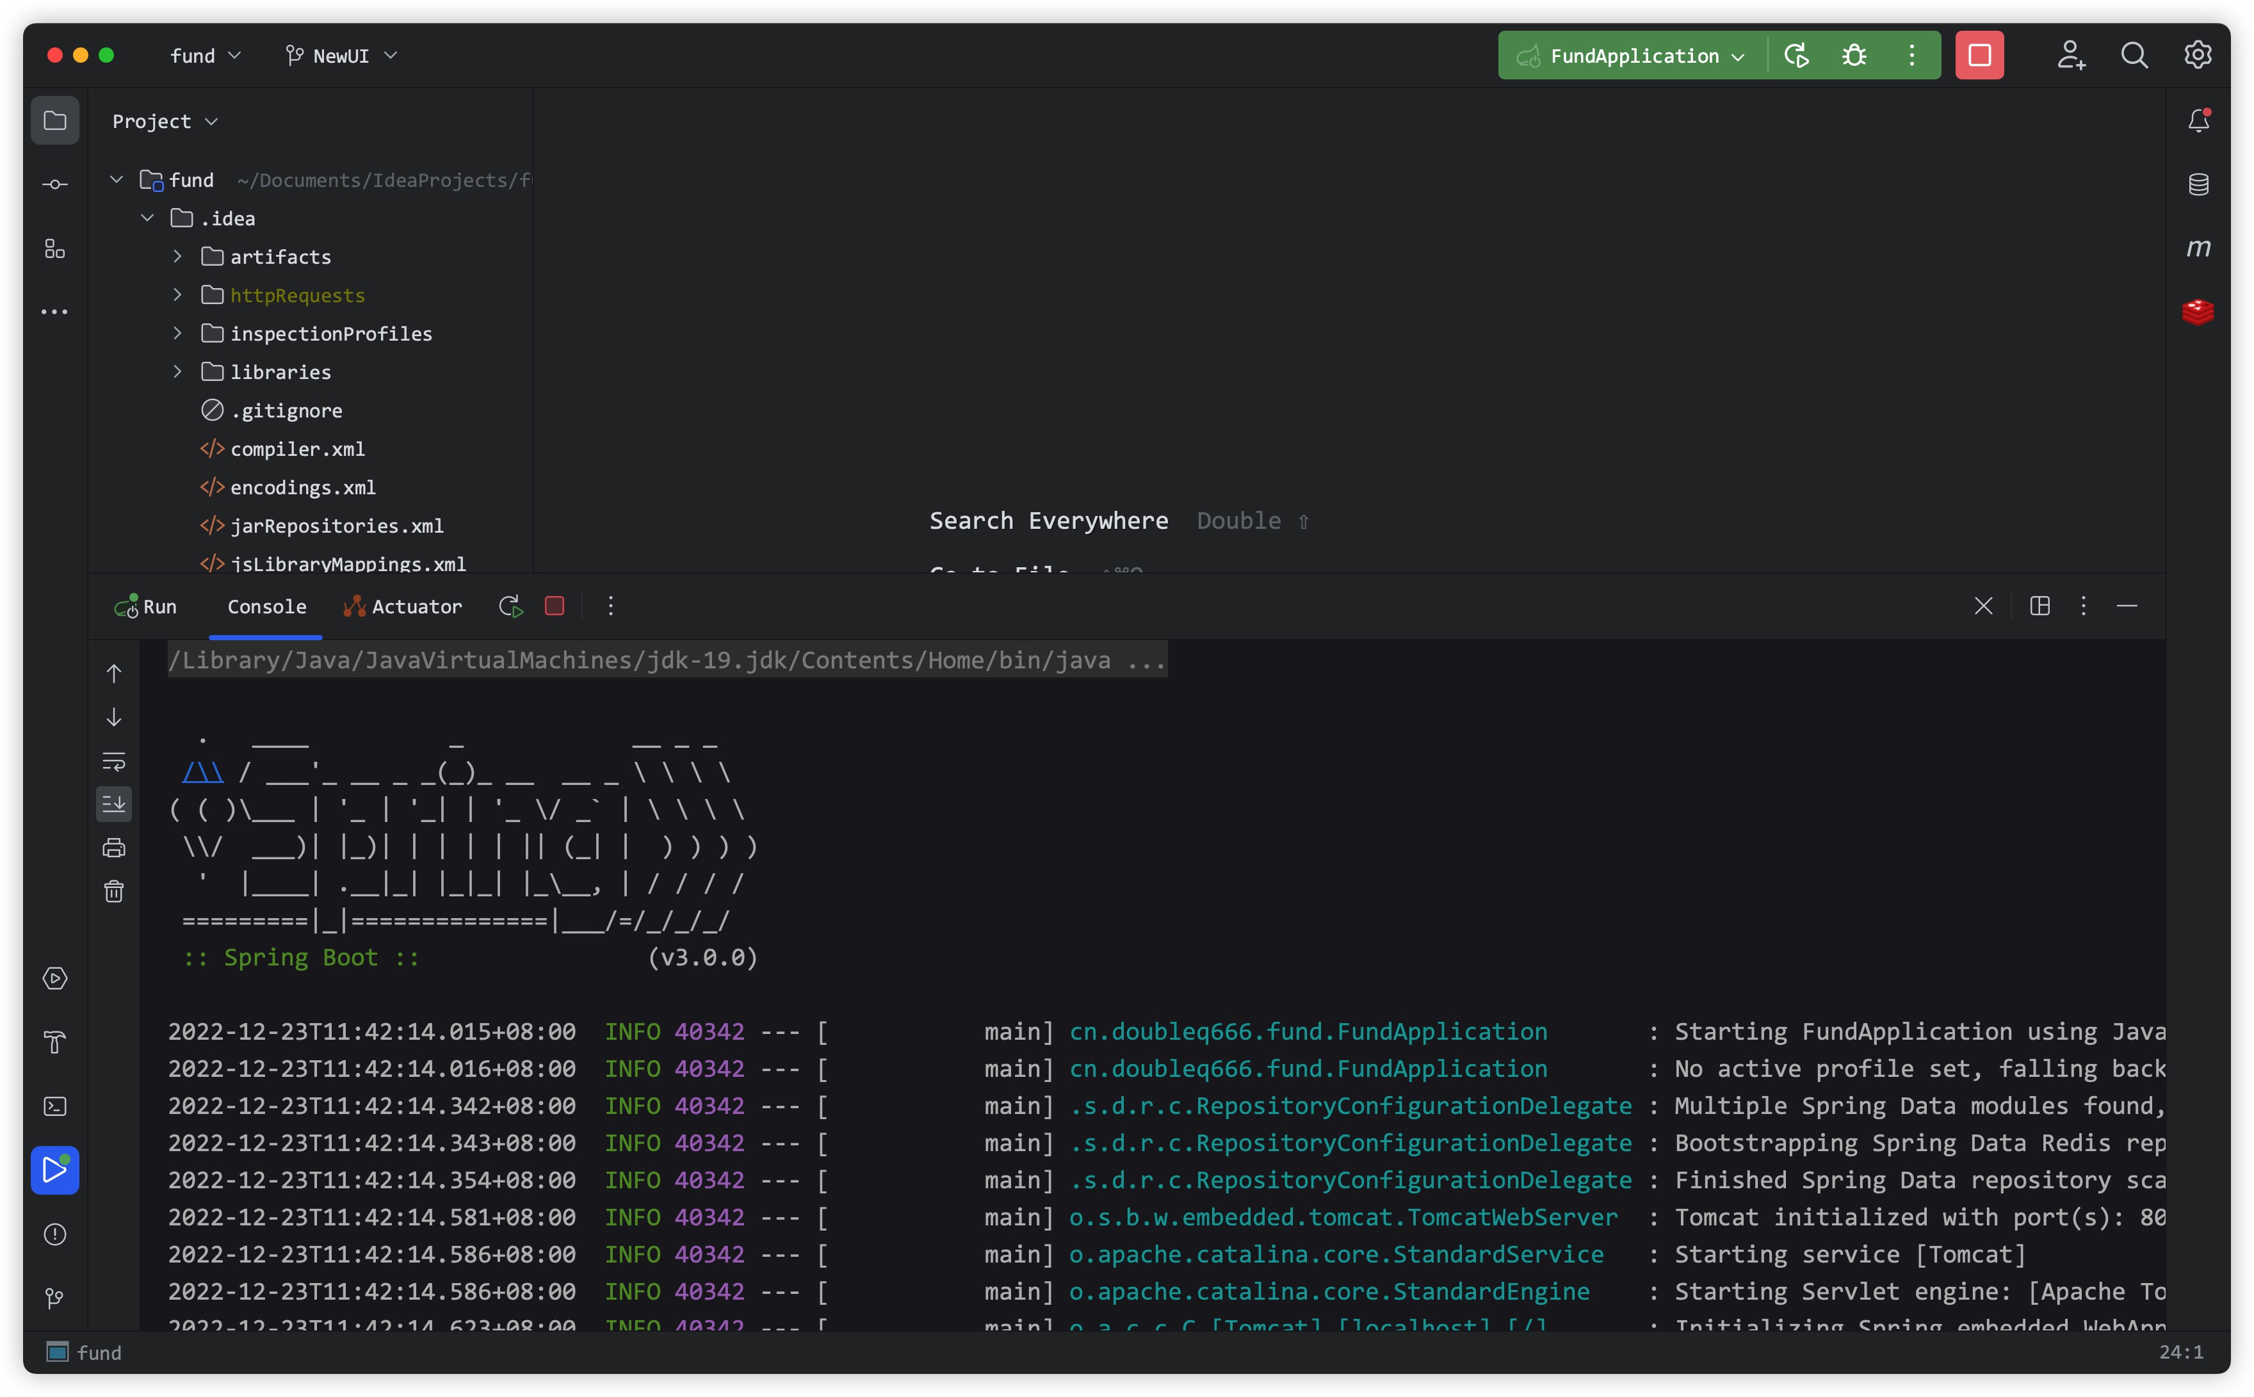
Task: Toggle scroll to end in console
Action: pos(114,804)
